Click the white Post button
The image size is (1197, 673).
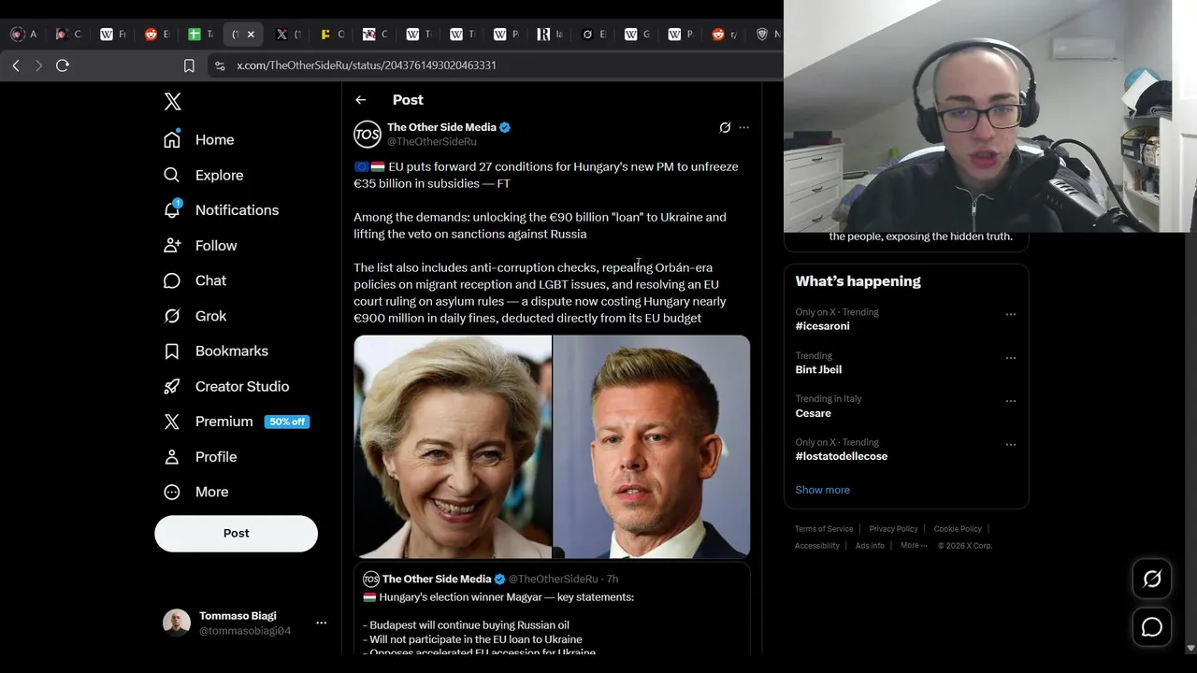(236, 533)
